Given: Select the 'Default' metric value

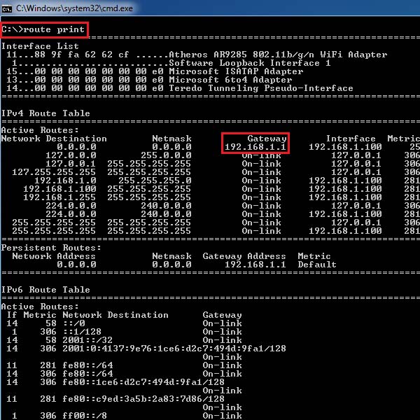Looking at the screenshot, I should click(x=317, y=265).
